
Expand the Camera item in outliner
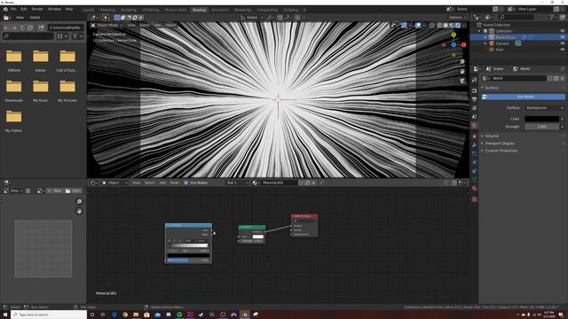click(x=485, y=43)
